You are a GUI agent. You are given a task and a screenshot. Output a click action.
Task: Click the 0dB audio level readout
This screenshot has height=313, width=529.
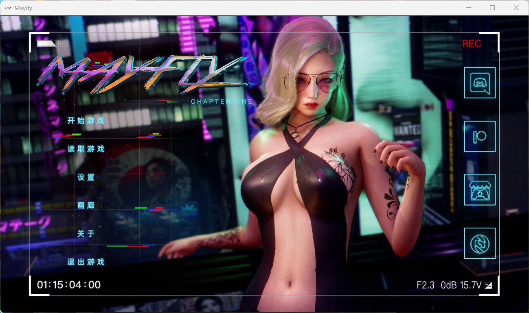[449, 285]
